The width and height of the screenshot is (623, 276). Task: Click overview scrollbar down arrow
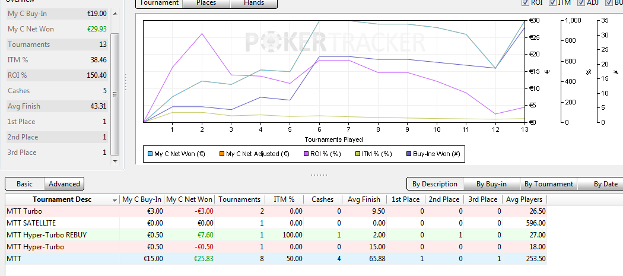point(115,161)
